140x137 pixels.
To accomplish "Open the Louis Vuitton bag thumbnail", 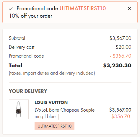I will [19, 109].
